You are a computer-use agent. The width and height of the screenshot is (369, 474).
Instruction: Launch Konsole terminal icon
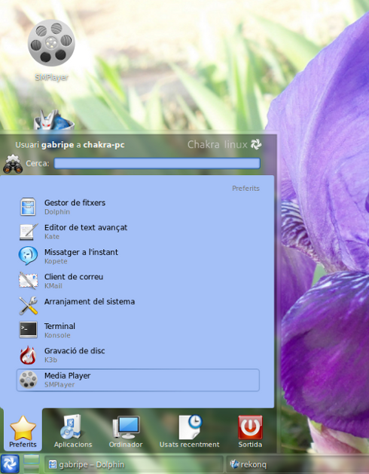[x=29, y=330]
